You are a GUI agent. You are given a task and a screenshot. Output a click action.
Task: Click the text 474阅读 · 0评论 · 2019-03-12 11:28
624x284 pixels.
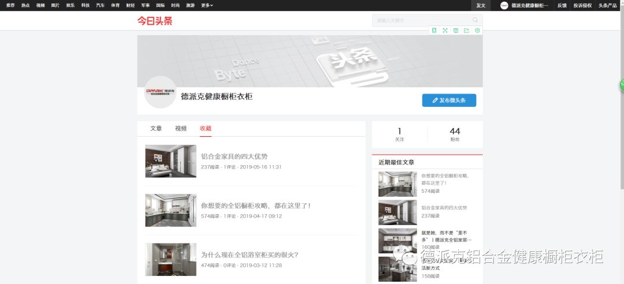coord(241,266)
